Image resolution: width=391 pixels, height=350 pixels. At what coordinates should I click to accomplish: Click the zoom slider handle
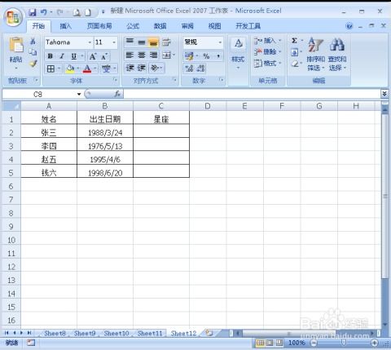(x=344, y=343)
